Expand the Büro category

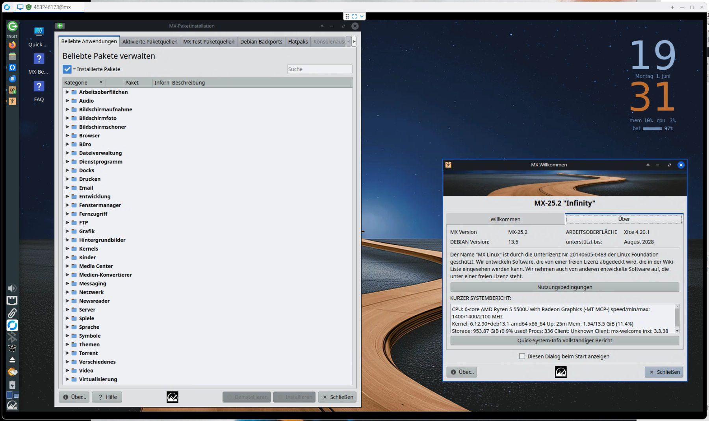[x=67, y=144]
